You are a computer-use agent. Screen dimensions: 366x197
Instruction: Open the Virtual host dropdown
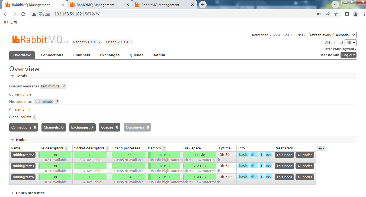pos(351,42)
